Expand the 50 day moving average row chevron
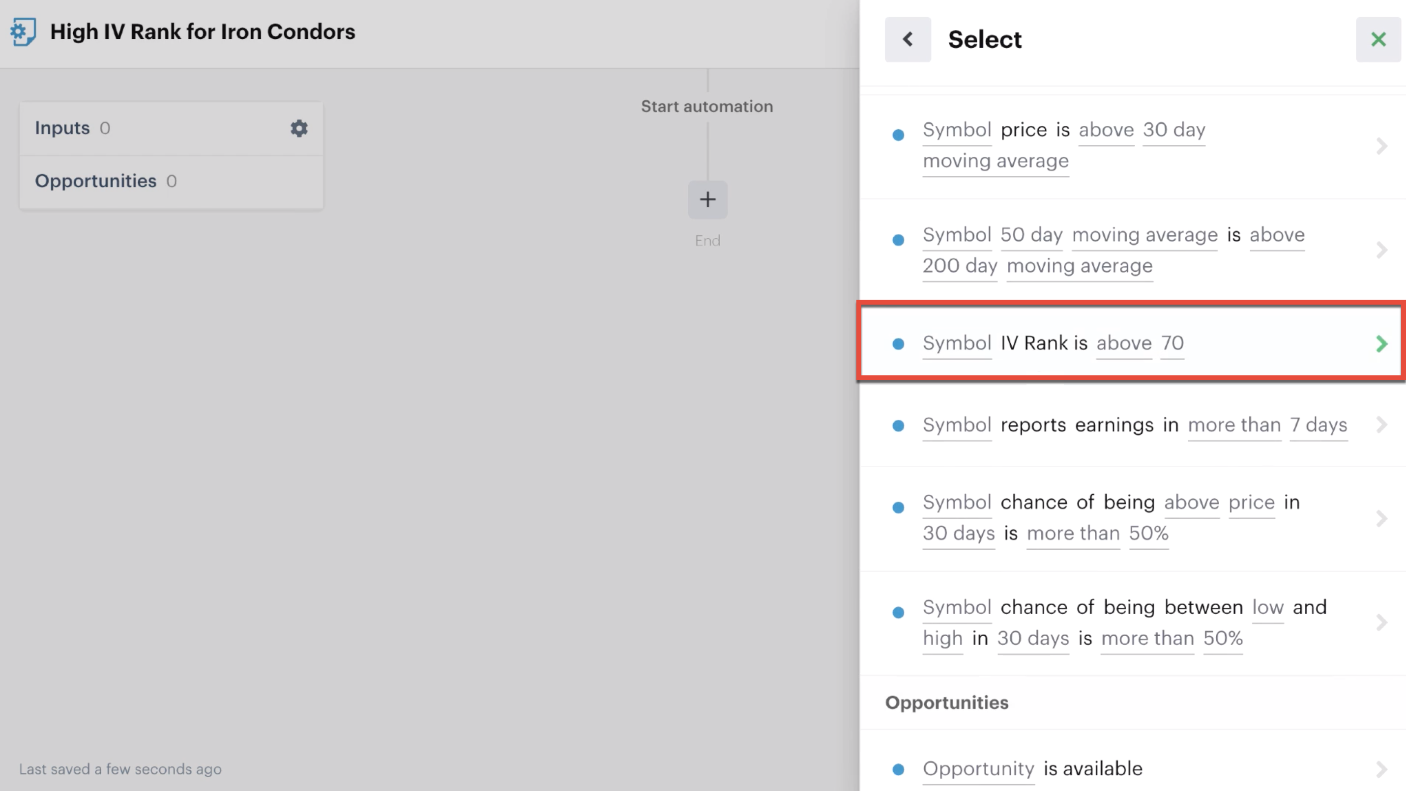Image resolution: width=1406 pixels, height=791 pixels. click(1381, 251)
